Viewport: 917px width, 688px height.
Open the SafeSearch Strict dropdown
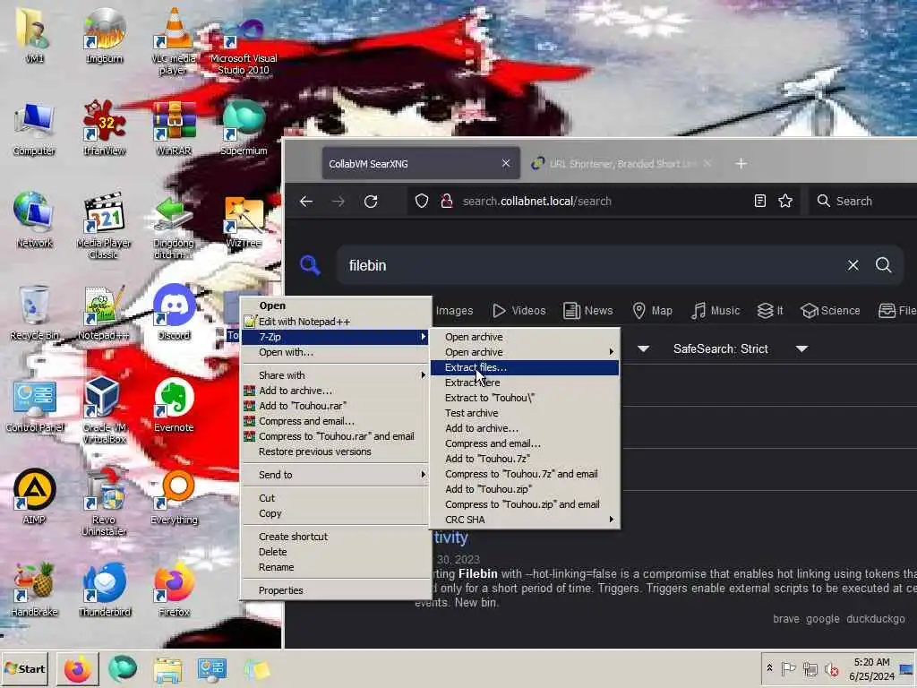(x=741, y=349)
